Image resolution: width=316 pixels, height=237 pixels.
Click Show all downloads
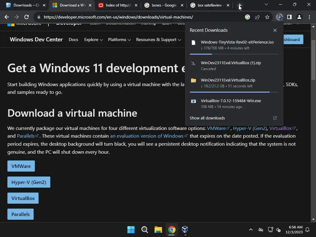207,118
